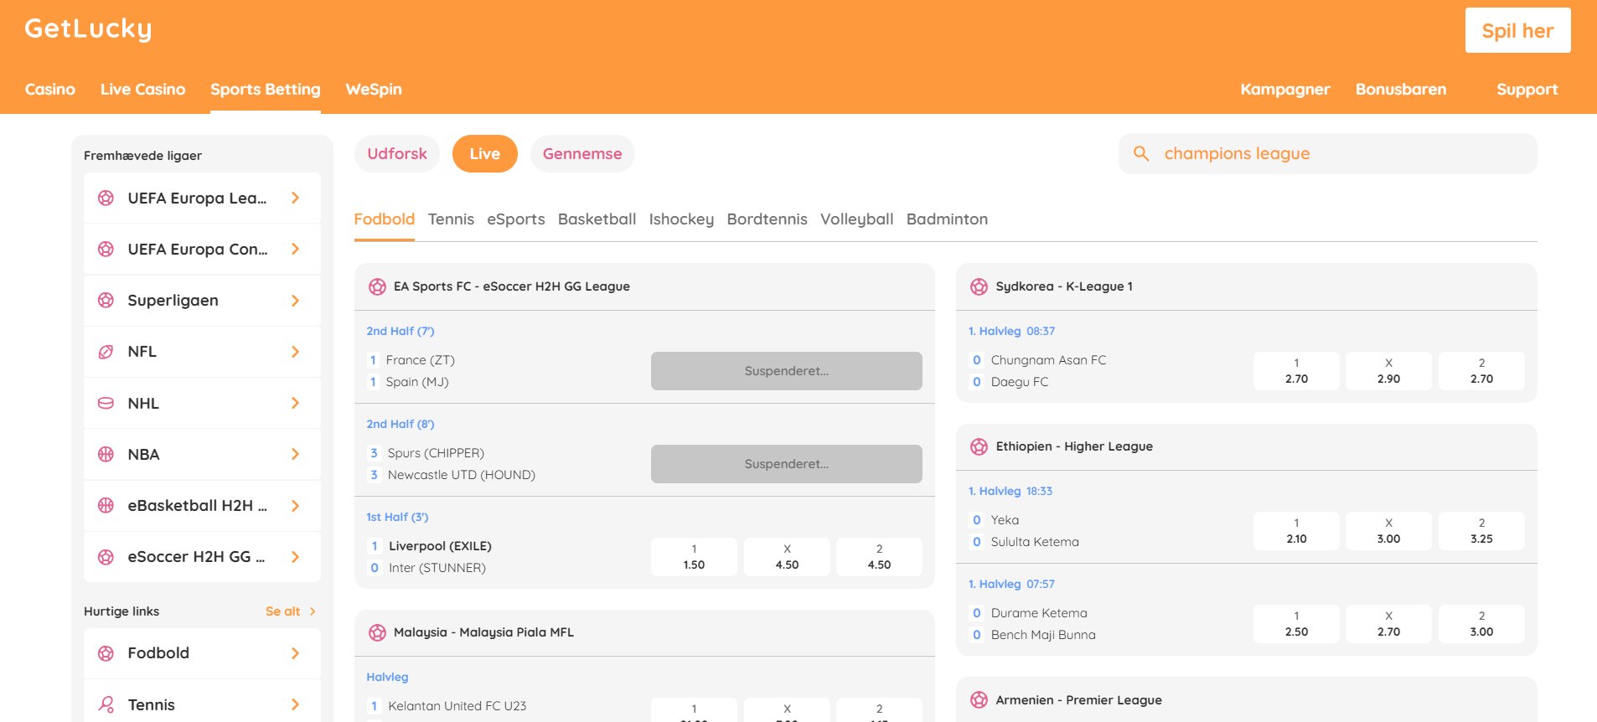Click the NFL football icon in sidebar

[106, 352]
